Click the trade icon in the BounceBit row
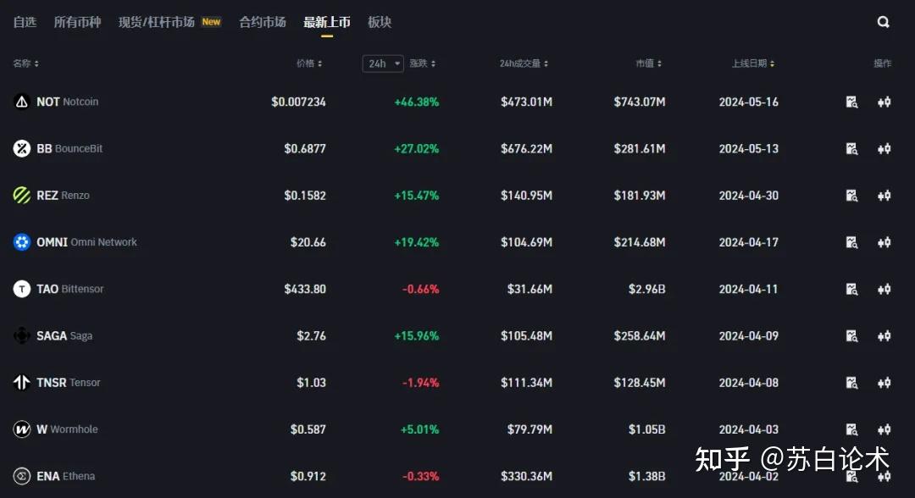This screenshot has width=915, height=498. point(884,148)
